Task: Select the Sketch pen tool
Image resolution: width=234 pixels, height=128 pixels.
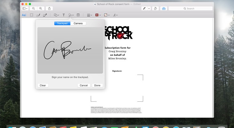Action: pyautogui.click(x=38, y=15)
